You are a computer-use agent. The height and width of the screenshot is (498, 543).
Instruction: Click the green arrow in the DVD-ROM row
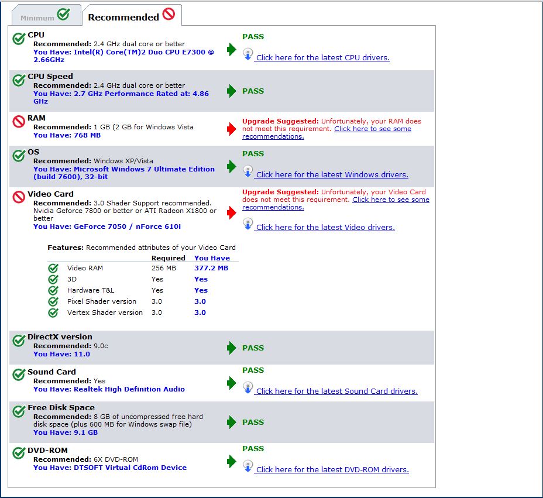(x=231, y=461)
